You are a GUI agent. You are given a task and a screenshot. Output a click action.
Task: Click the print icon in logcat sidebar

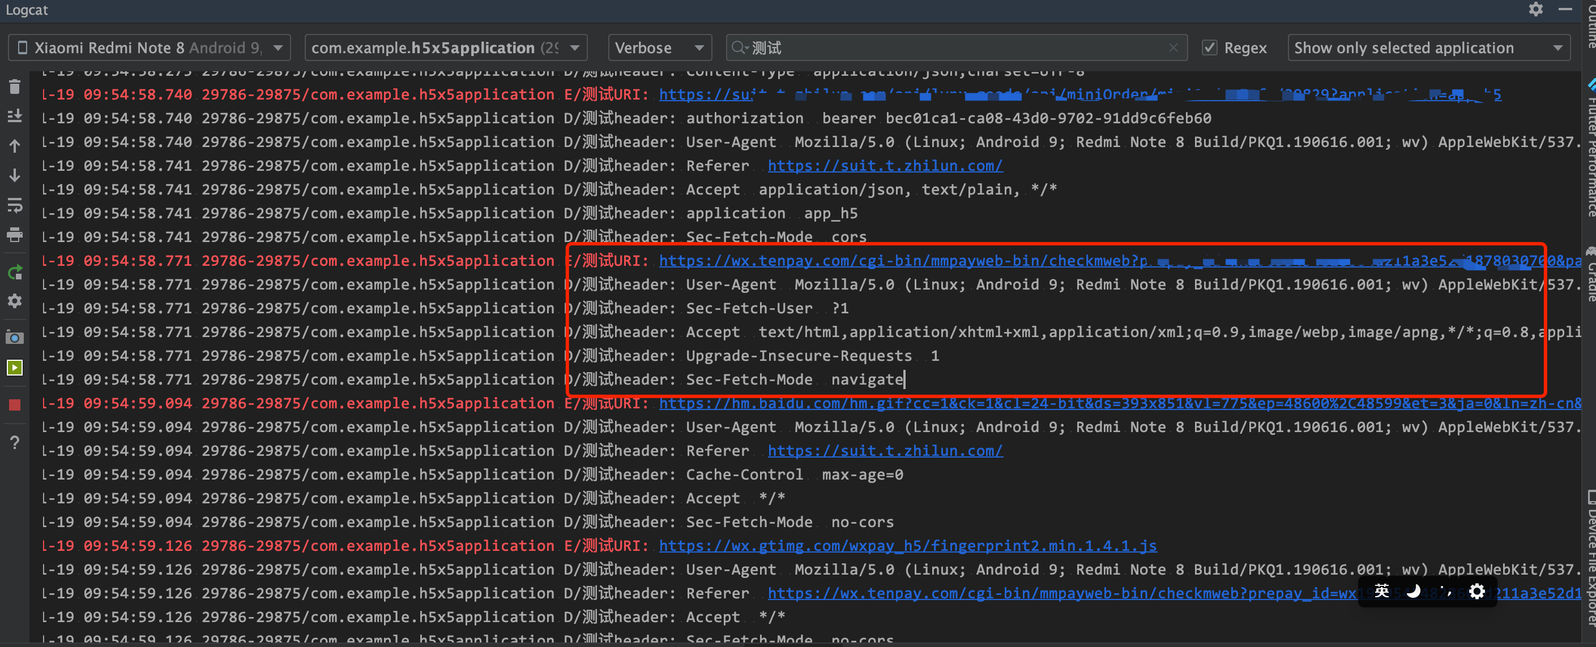[x=15, y=235]
